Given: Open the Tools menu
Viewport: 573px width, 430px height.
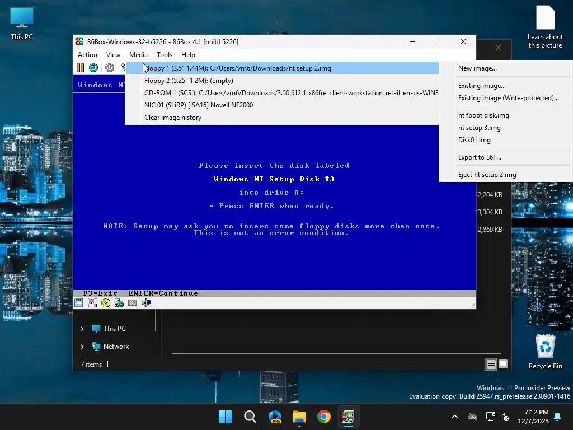Looking at the screenshot, I should point(165,55).
